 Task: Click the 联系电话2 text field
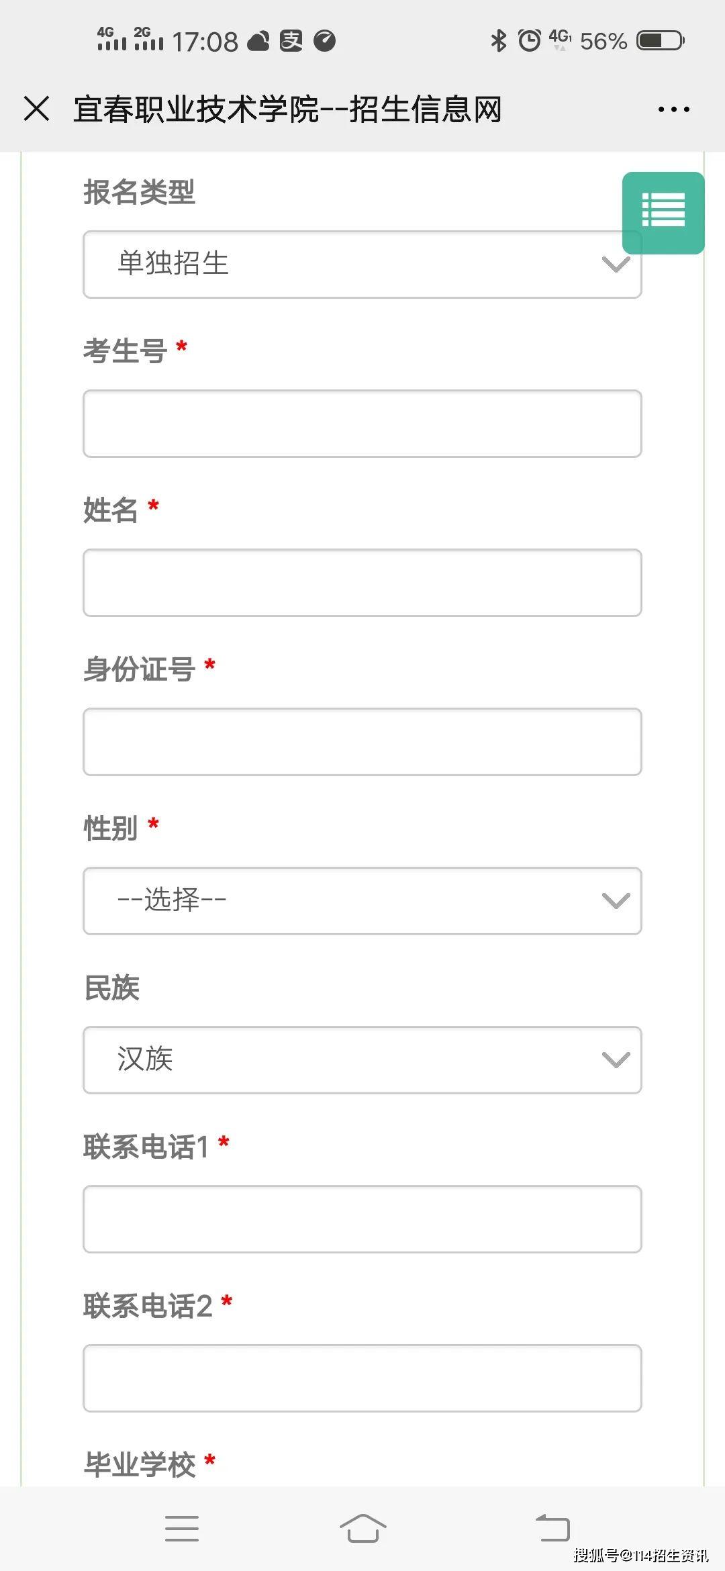coord(362,1378)
